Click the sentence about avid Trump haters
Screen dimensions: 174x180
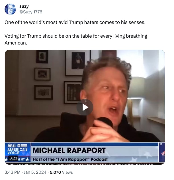click(x=75, y=22)
